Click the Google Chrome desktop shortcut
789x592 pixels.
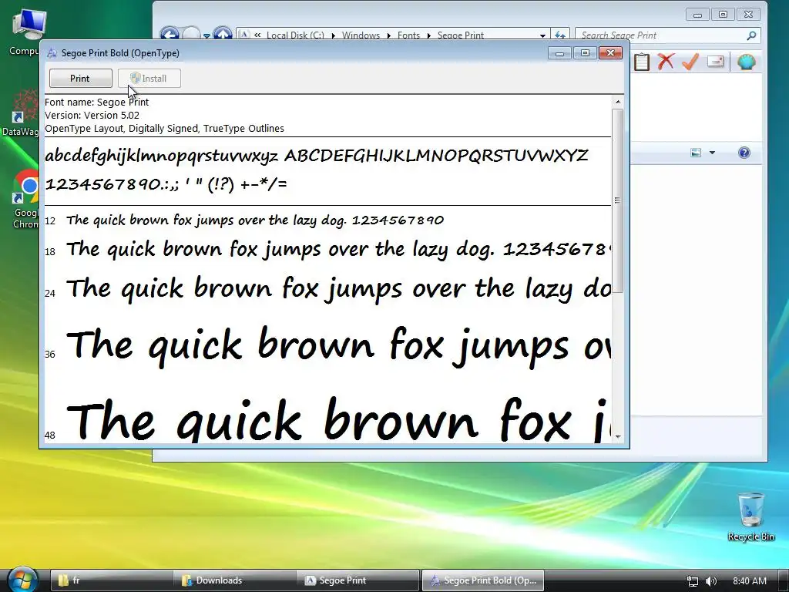click(26, 200)
